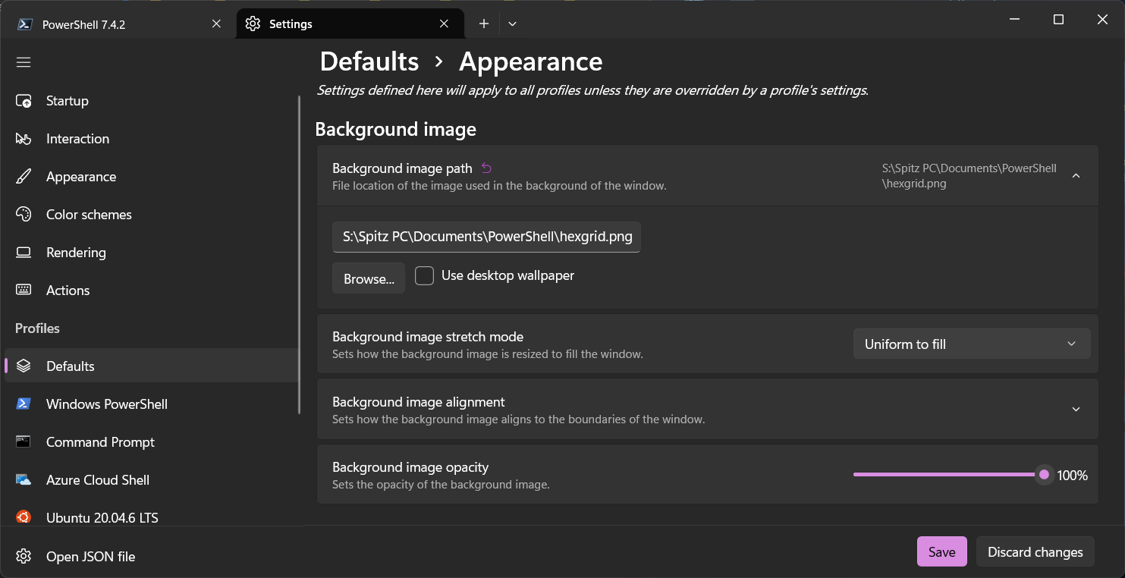Viewport: 1125px width, 578px height.
Task: Open the Actions settings section
Action: point(68,290)
